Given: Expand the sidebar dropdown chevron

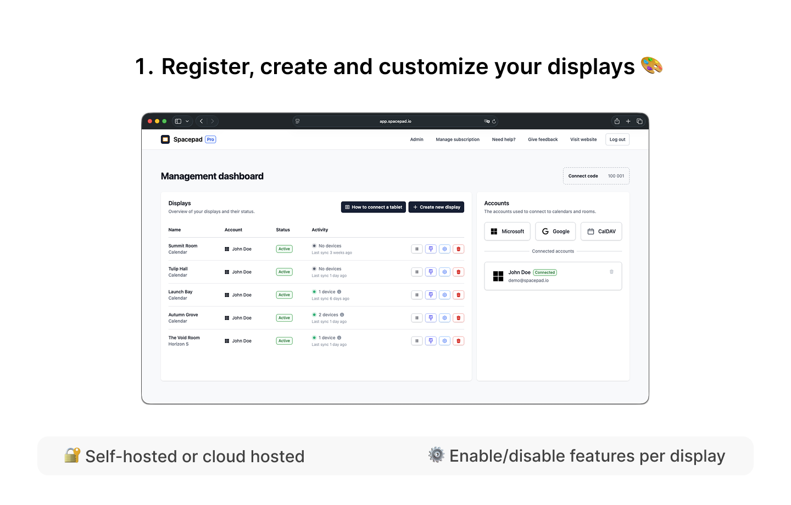Looking at the screenshot, I should (x=187, y=121).
